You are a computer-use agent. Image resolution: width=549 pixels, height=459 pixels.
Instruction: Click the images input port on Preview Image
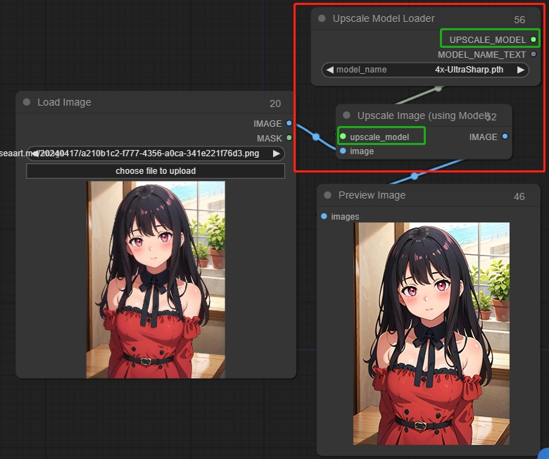tap(324, 216)
